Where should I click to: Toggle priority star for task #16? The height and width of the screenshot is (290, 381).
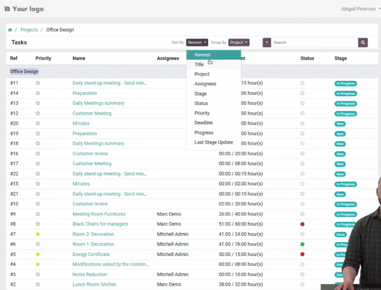pos(38,153)
